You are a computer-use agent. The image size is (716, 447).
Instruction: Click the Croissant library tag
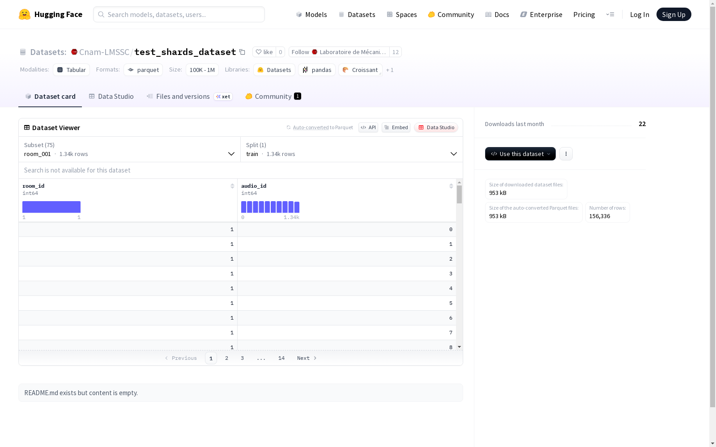(360, 70)
